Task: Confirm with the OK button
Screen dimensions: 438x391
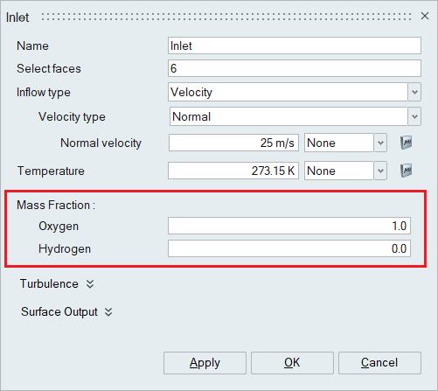Action: [292, 363]
